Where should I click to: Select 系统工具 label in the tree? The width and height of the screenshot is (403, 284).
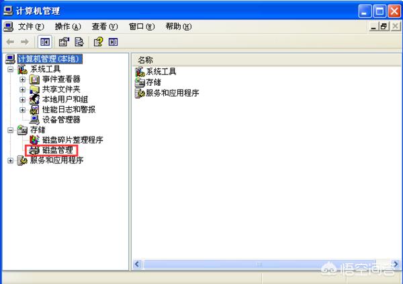pos(46,69)
